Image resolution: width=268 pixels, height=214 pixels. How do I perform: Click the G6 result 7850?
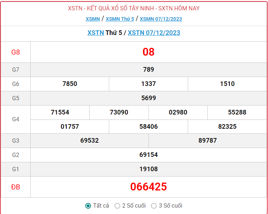[70, 84]
